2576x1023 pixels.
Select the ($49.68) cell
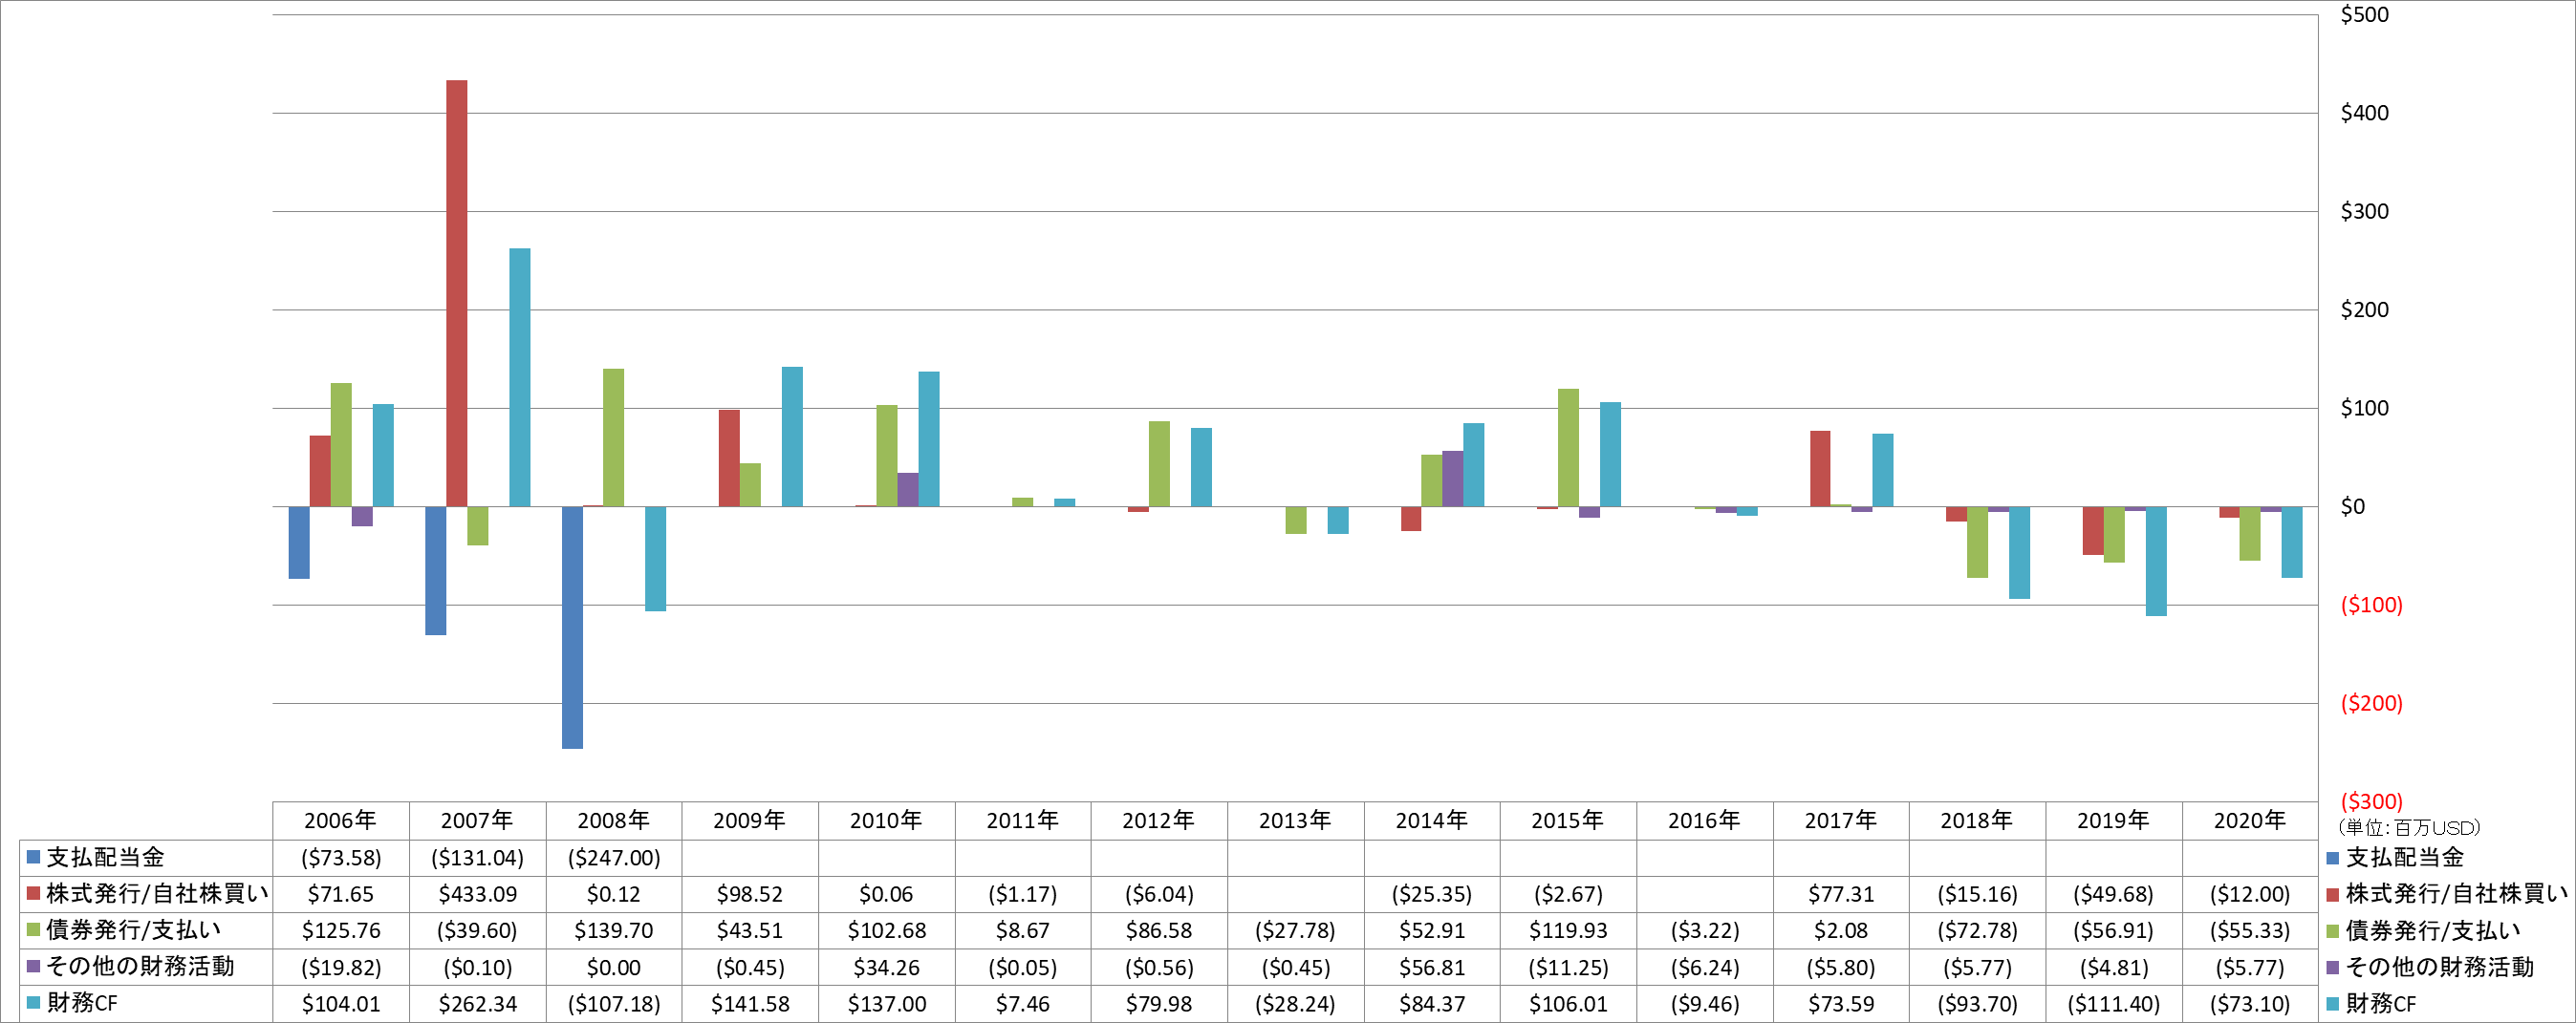2113,894
